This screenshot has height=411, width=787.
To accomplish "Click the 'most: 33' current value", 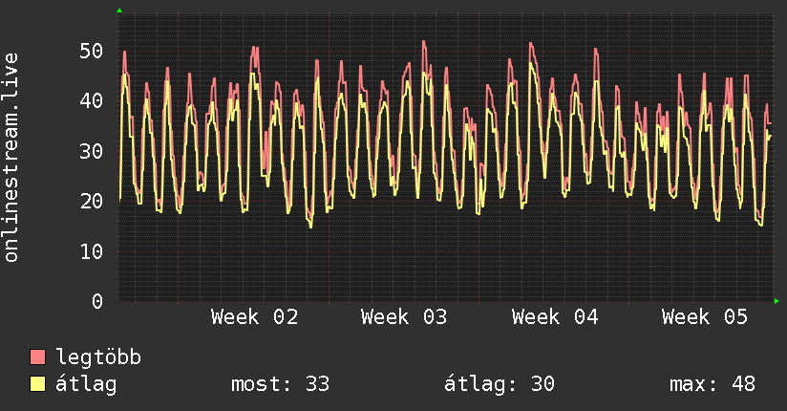I will click(280, 384).
